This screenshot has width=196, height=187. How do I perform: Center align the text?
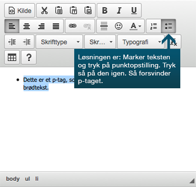point(27,26)
